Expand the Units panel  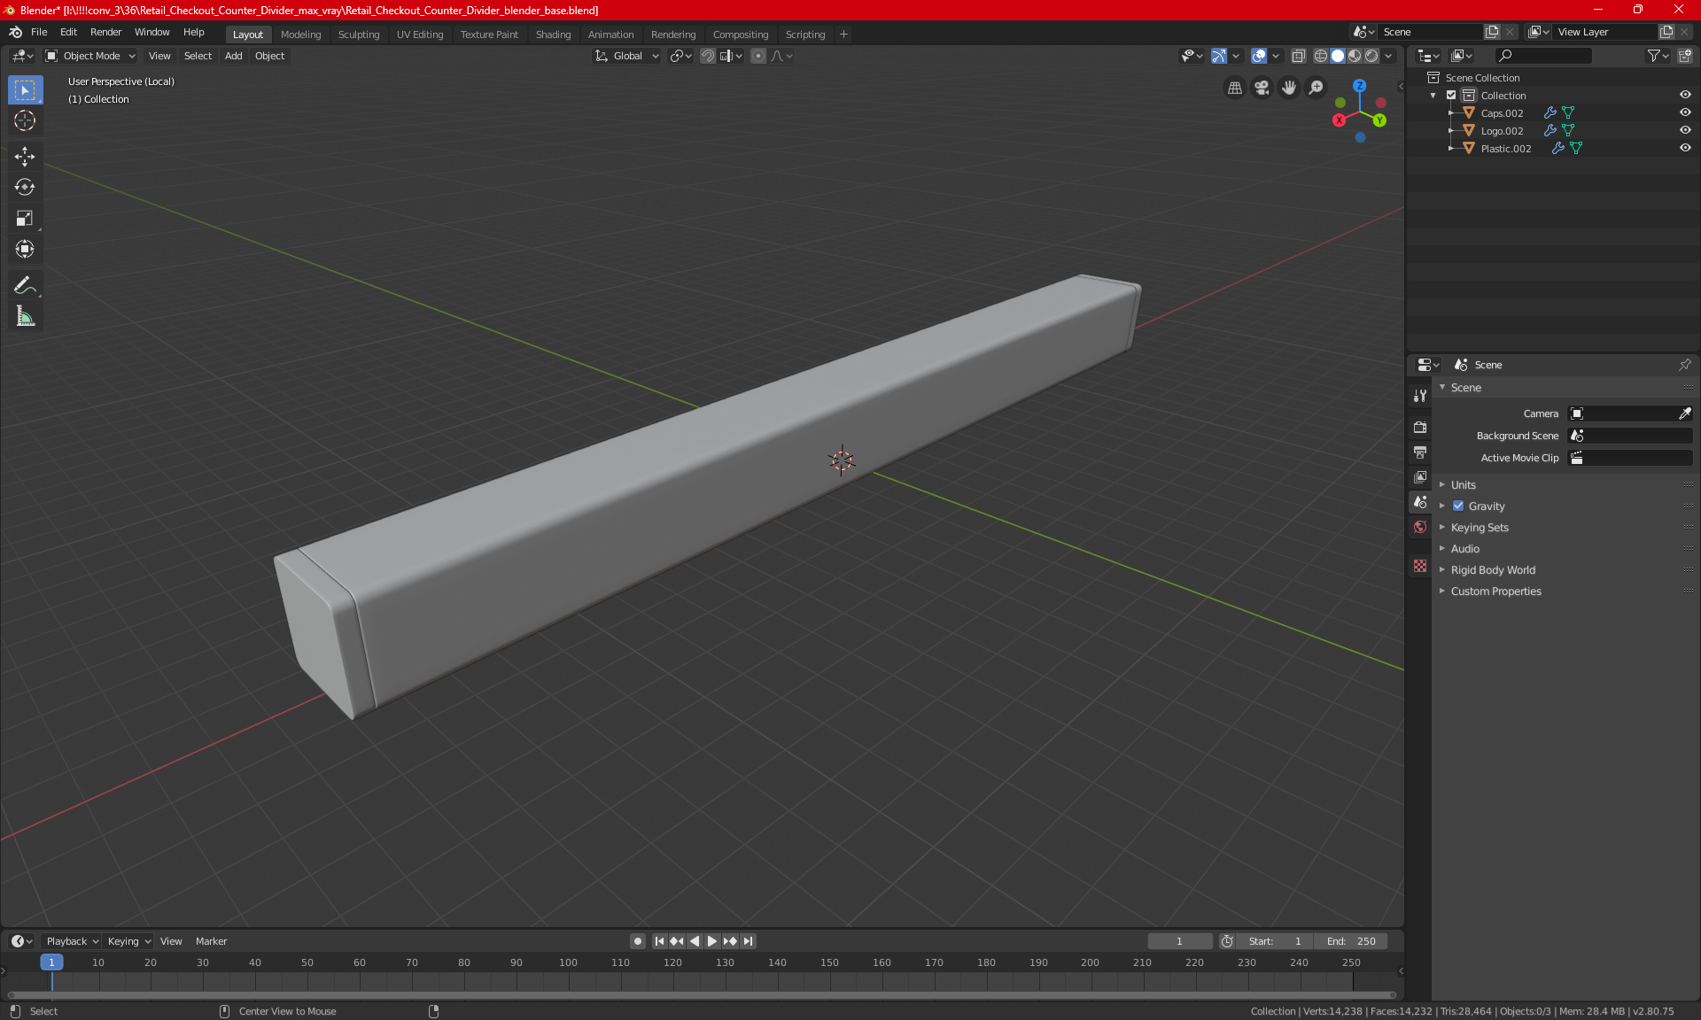[x=1464, y=485]
